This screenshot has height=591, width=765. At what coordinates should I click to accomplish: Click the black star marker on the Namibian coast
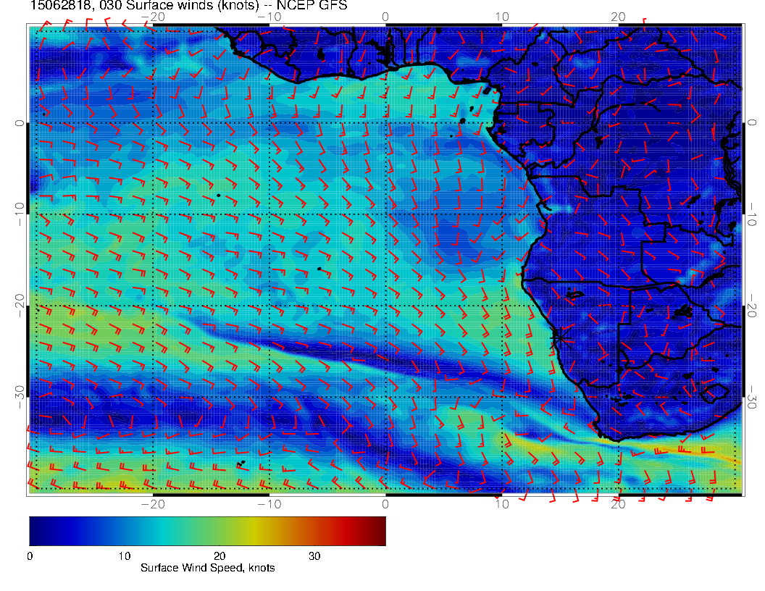click(x=559, y=338)
